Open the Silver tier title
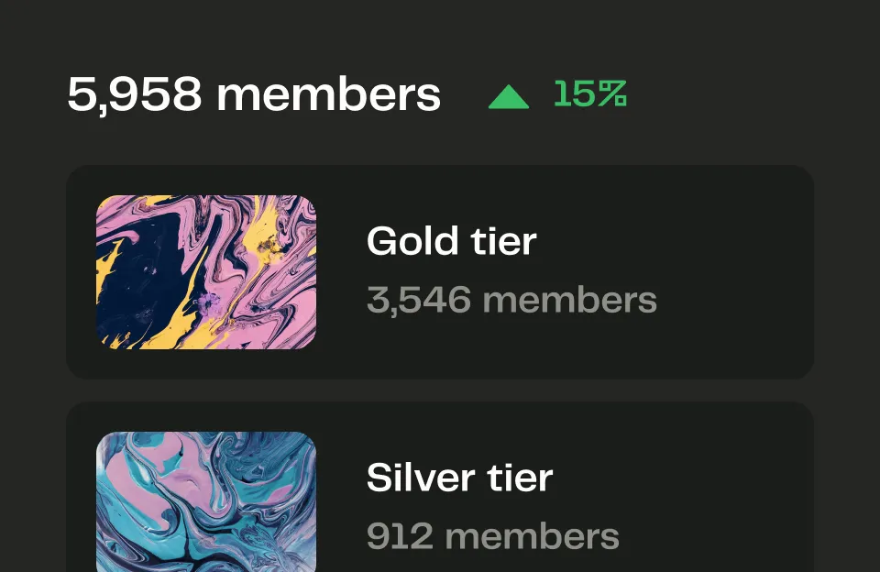This screenshot has width=880, height=572. pos(459,478)
